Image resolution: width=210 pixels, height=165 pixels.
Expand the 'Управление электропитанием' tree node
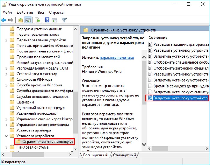6,124
